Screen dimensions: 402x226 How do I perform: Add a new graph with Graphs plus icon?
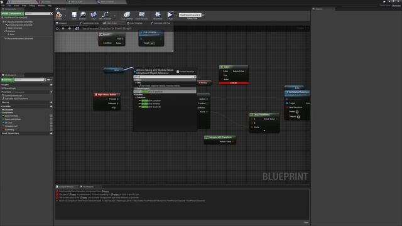(51, 85)
